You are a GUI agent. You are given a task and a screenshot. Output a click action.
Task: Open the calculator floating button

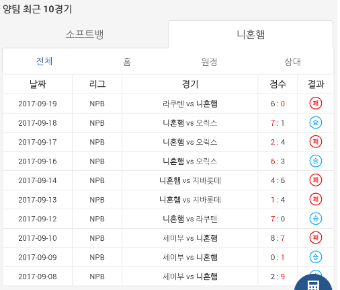pyautogui.click(x=313, y=283)
